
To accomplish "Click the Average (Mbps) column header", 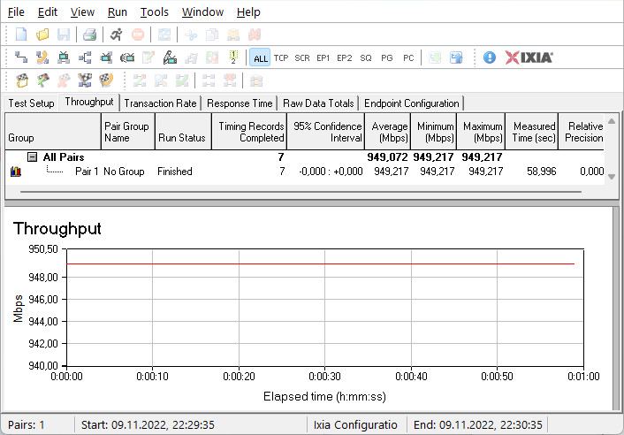I will (388, 132).
